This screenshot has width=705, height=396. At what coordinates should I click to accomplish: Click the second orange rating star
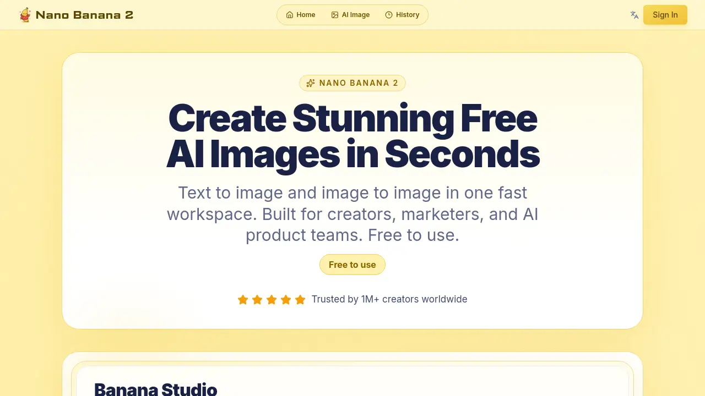pyautogui.click(x=257, y=299)
